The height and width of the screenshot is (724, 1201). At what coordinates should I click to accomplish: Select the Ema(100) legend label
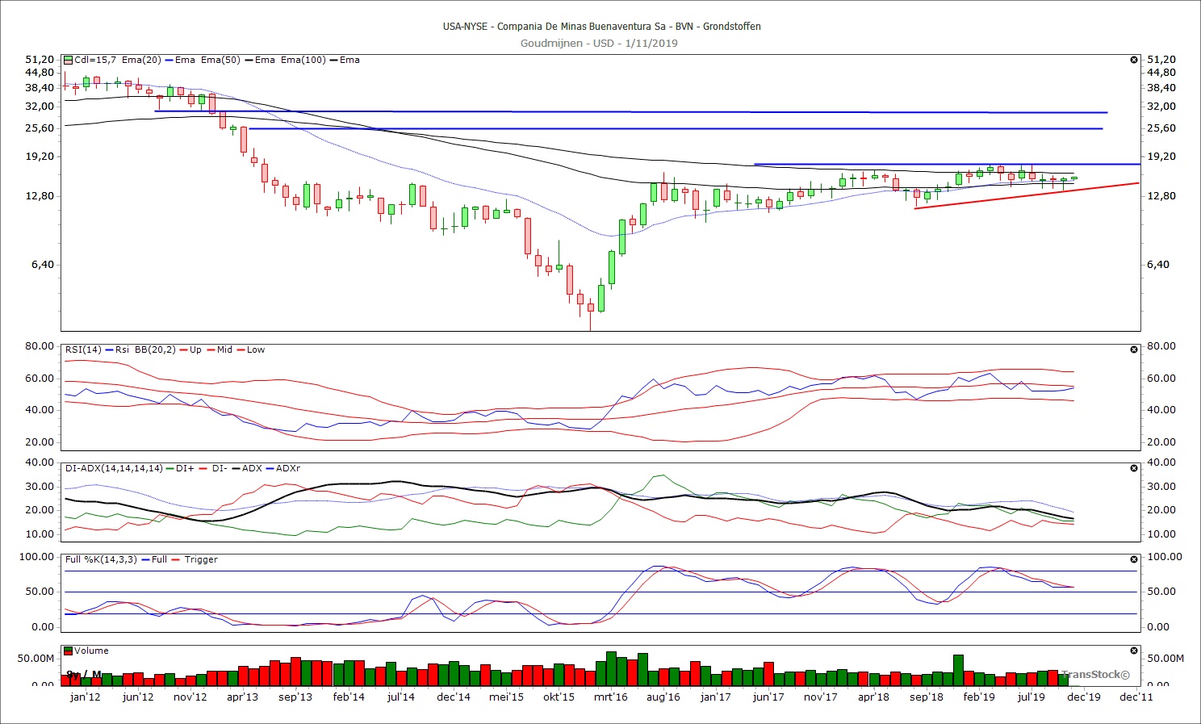303,60
